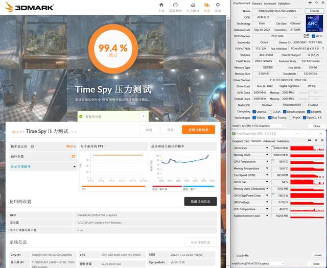Image resolution: width=327 pixels, height=268 pixels.
Task: Open the 3DMark stress tests icon
Action: pyautogui.click(x=193, y=5)
